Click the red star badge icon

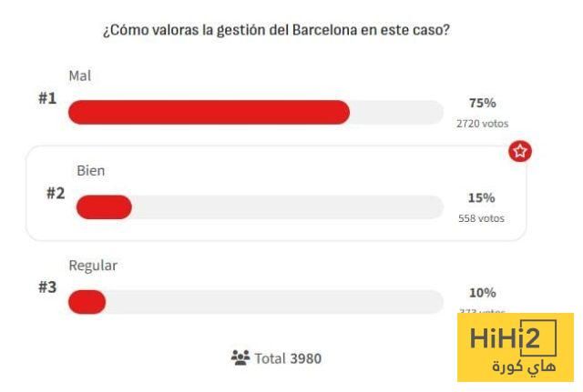coord(520,152)
